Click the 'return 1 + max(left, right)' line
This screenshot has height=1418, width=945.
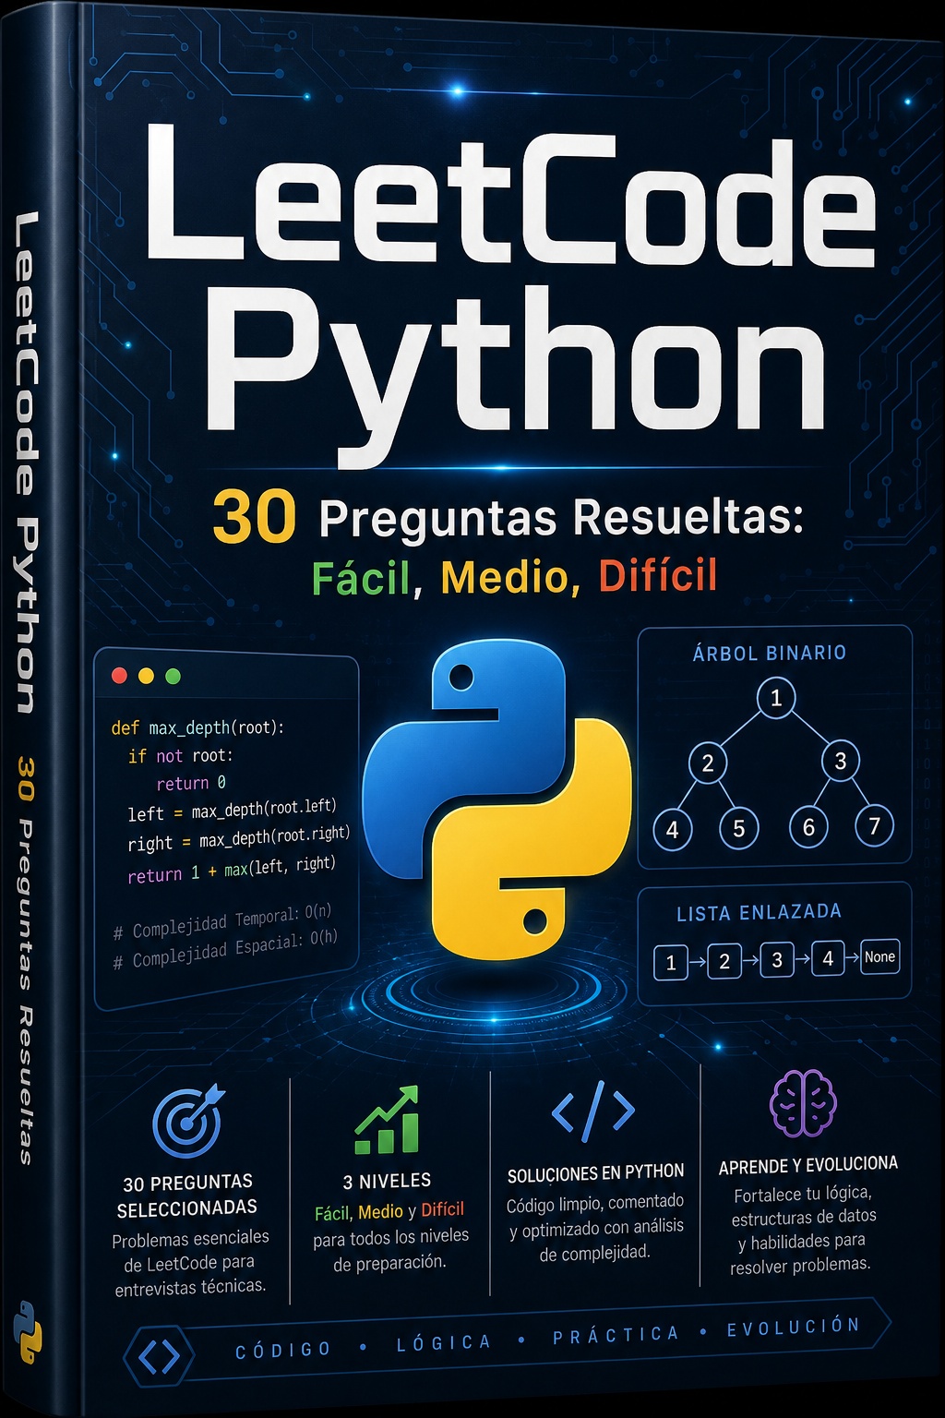[x=232, y=869]
